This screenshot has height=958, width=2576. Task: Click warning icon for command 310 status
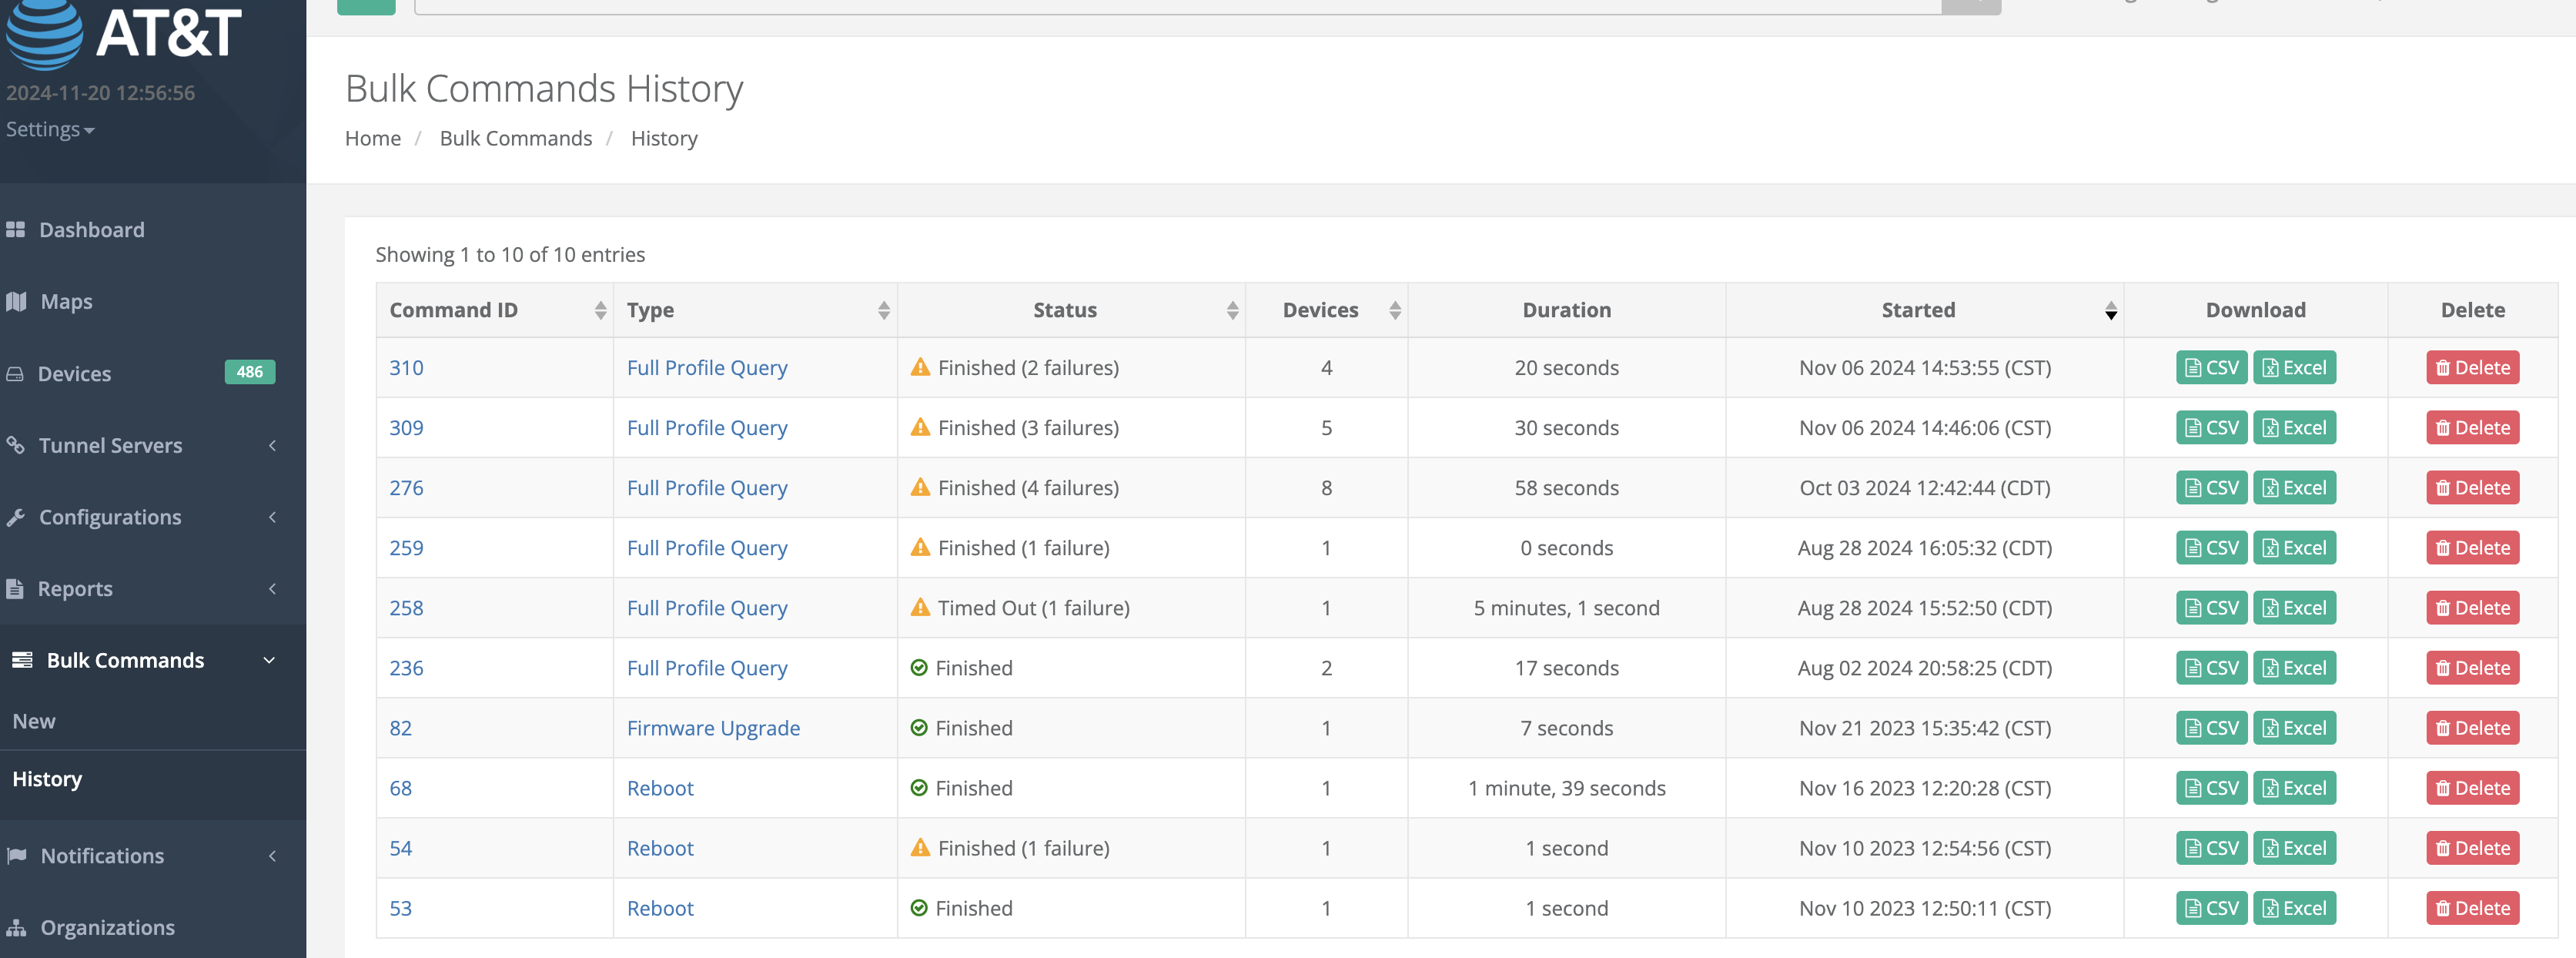(920, 367)
